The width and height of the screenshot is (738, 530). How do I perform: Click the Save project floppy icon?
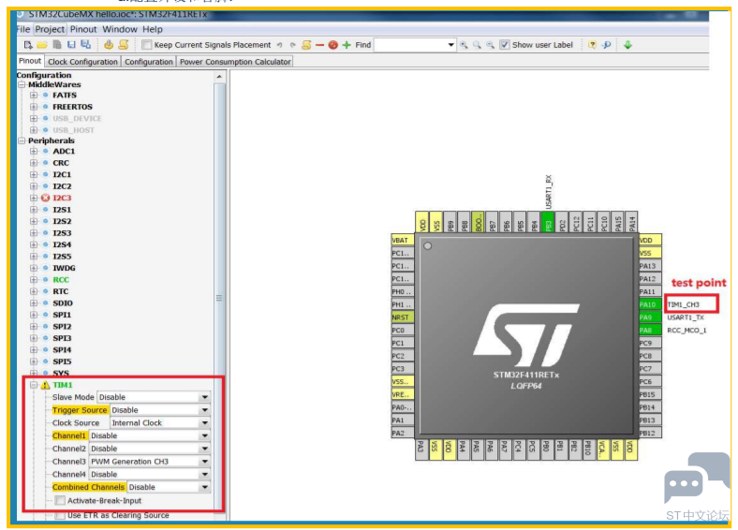point(71,45)
